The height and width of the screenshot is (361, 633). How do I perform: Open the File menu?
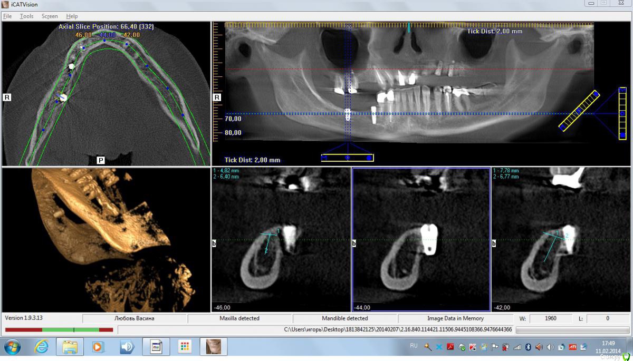[x=7, y=16]
